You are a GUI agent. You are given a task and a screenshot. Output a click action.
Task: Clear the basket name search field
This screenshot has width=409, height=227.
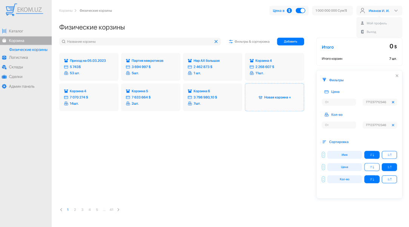216,42
